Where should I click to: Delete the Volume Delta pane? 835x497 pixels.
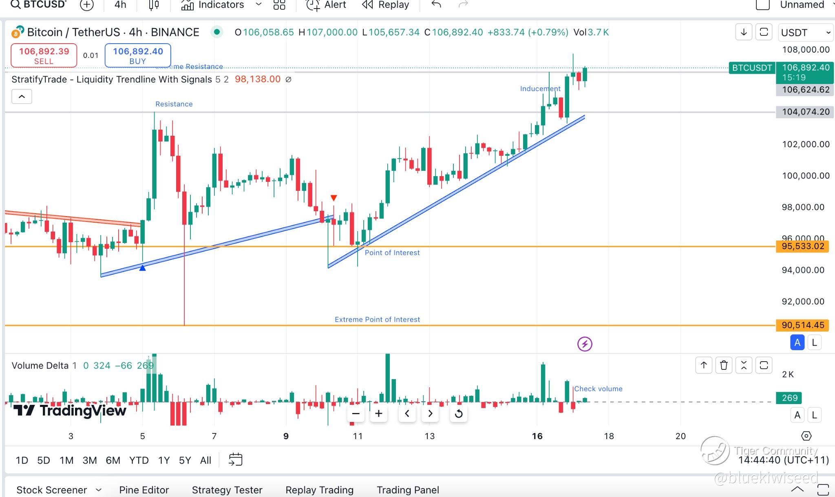724,365
